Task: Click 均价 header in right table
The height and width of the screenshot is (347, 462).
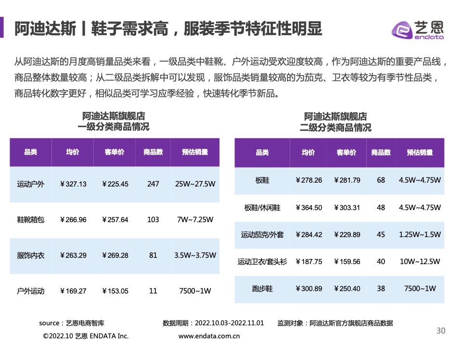Action: (x=308, y=153)
